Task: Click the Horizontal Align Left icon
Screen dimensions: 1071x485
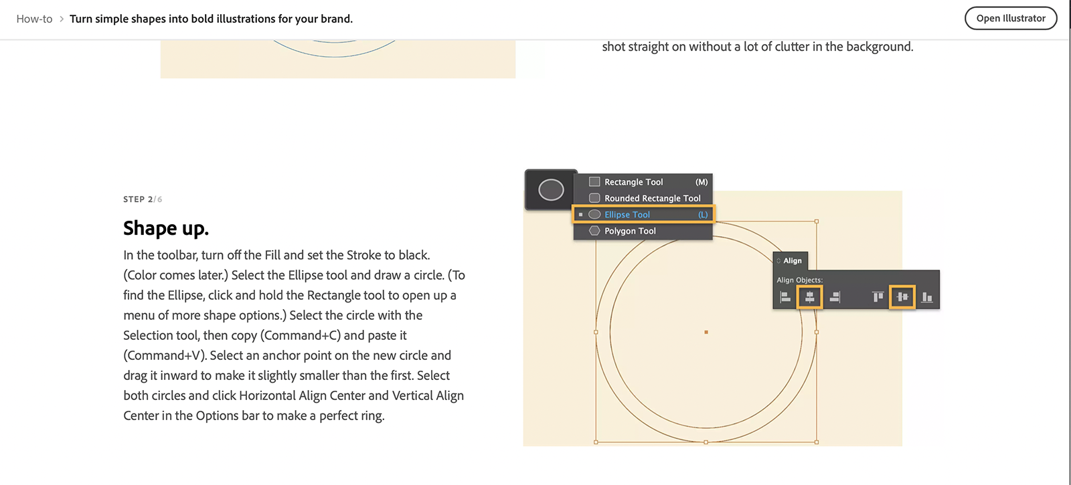Action: tap(785, 297)
